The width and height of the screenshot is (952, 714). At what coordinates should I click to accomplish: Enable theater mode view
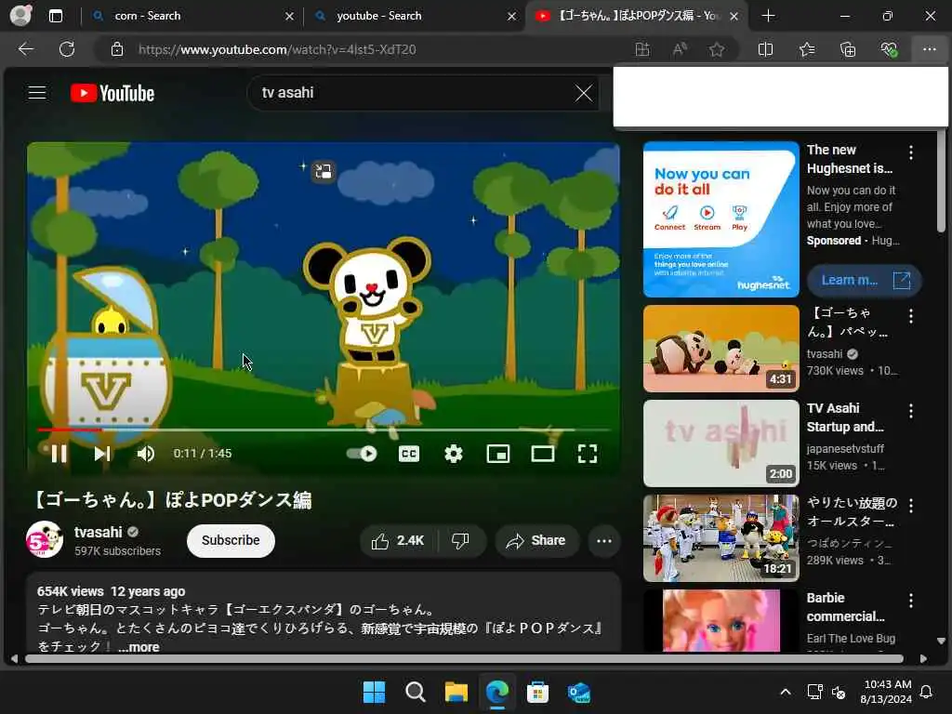click(543, 454)
